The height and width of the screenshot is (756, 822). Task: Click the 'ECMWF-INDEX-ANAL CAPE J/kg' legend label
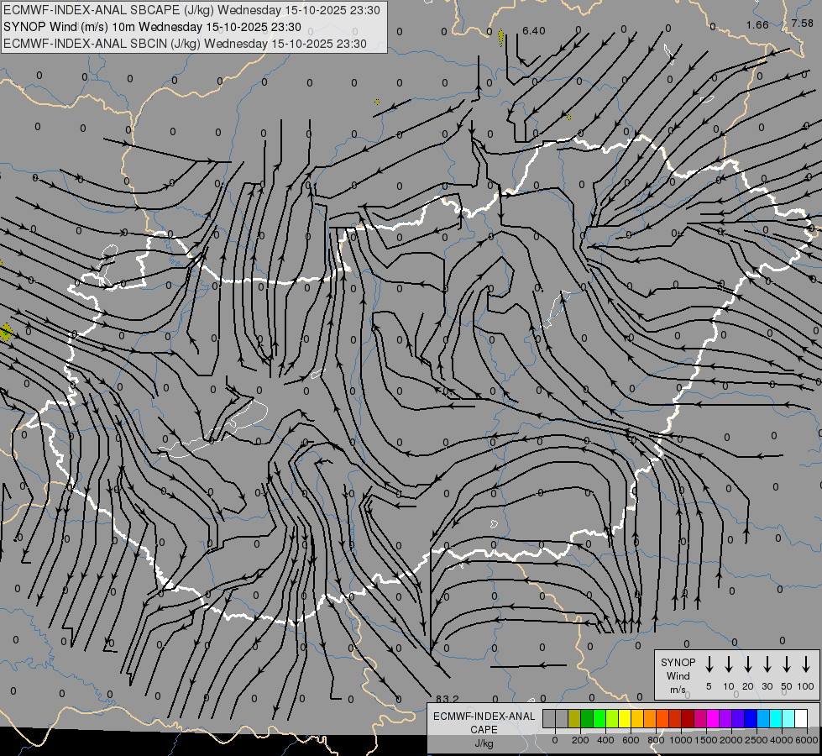(484, 729)
